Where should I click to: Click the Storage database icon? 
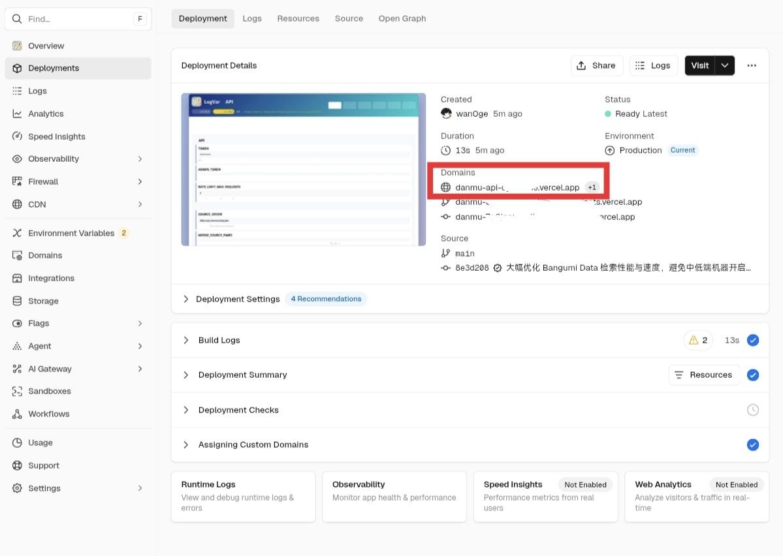pyautogui.click(x=17, y=301)
